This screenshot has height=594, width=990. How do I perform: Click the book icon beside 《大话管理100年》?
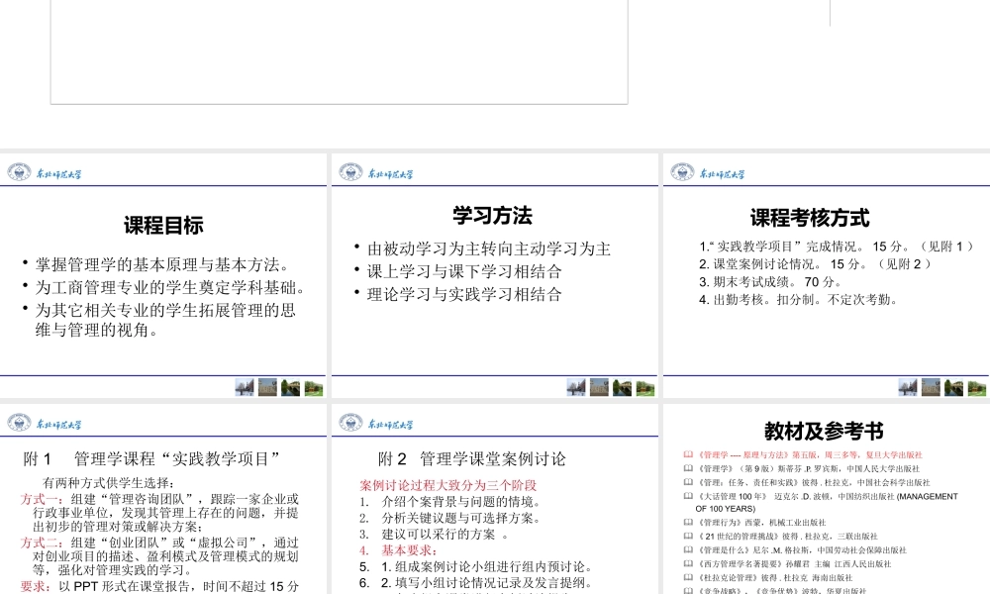tap(689, 496)
